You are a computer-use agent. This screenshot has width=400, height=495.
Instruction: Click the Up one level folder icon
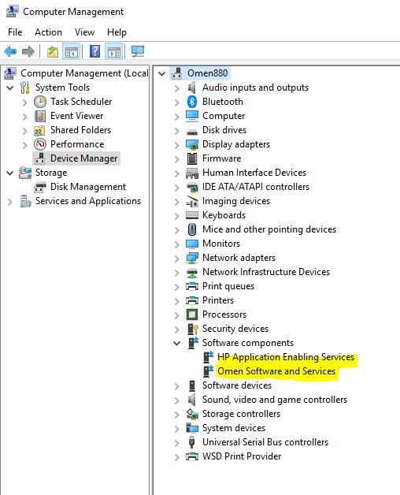[53, 51]
